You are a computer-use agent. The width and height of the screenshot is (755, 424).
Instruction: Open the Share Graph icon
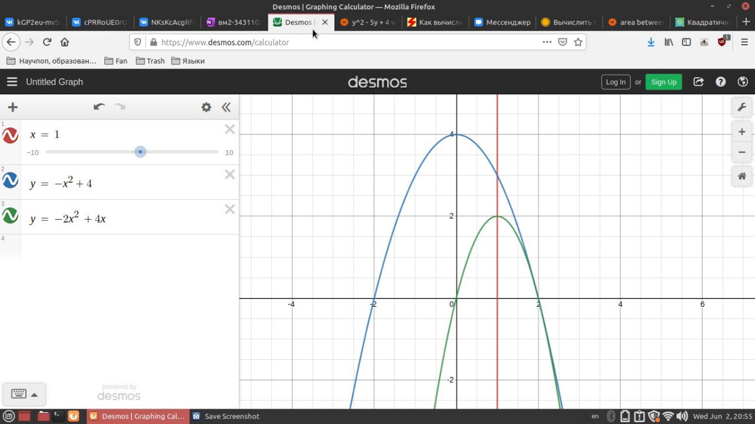(698, 82)
